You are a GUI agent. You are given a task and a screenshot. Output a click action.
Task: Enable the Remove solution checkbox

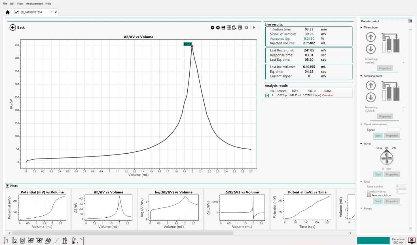click(369, 196)
